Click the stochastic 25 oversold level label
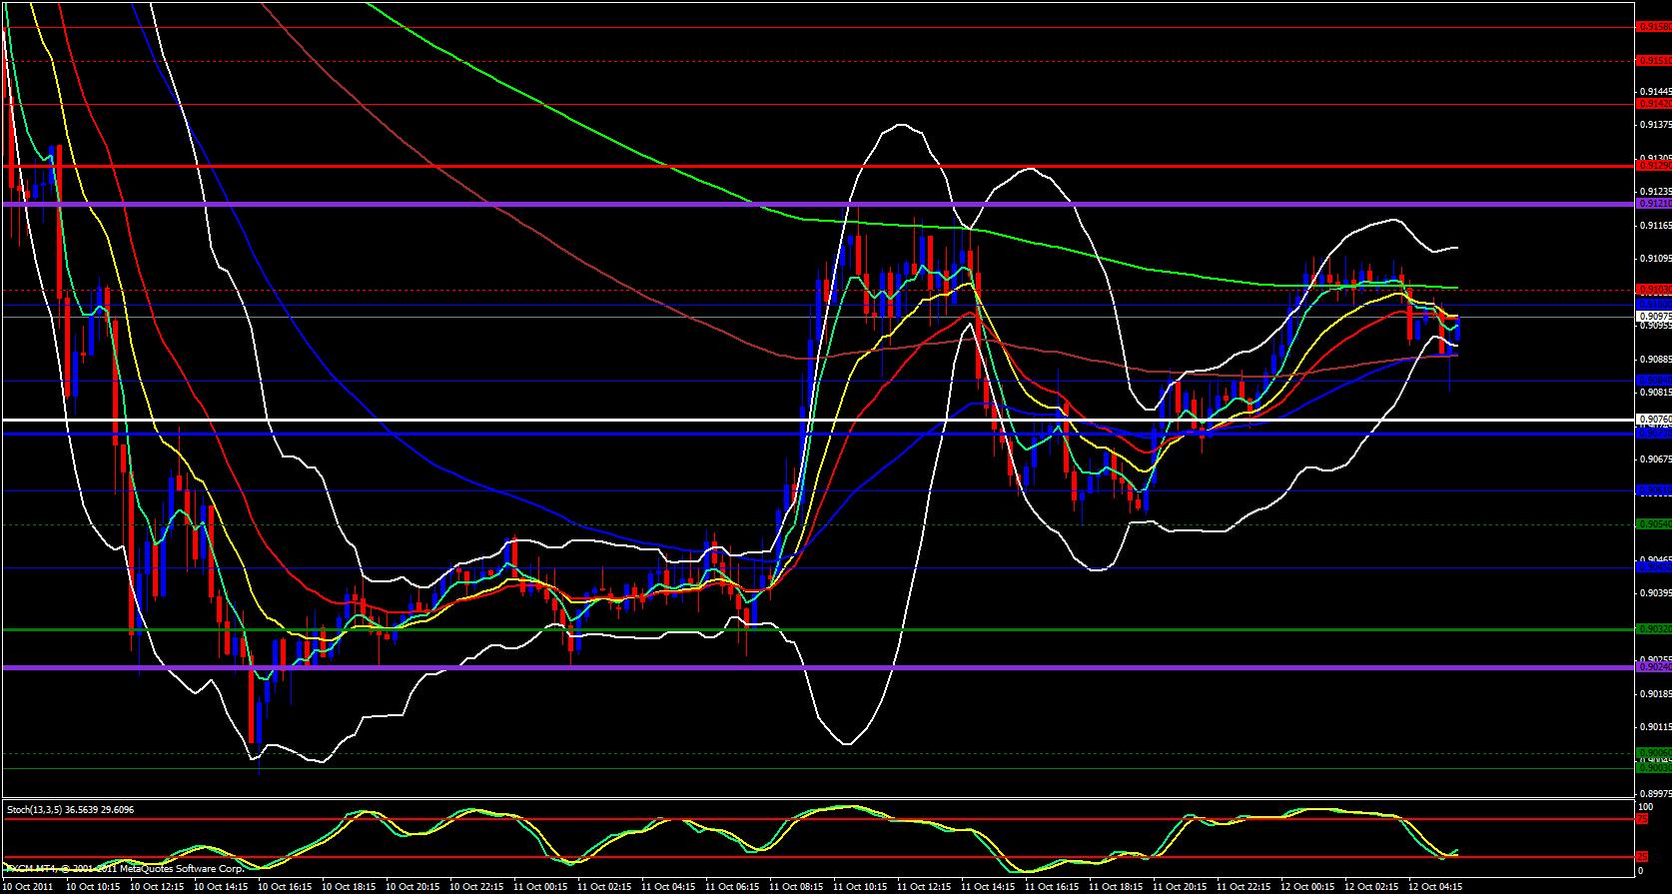The image size is (1672, 894). (x=1643, y=857)
